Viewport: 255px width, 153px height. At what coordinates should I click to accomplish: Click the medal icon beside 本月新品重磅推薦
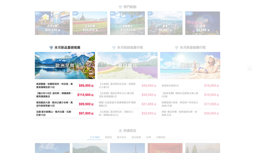click(51, 48)
